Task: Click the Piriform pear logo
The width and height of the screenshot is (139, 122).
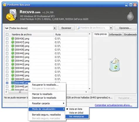Action: pyautogui.click(x=130, y=15)
